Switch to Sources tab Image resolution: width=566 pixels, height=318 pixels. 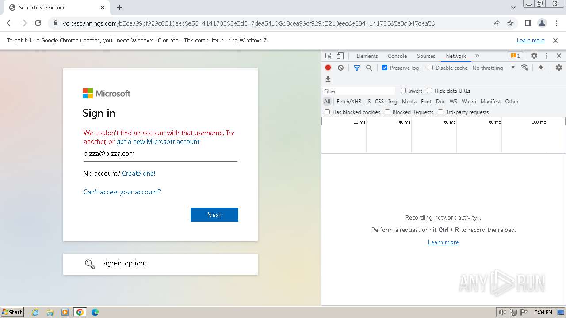[x=426, y=56]
